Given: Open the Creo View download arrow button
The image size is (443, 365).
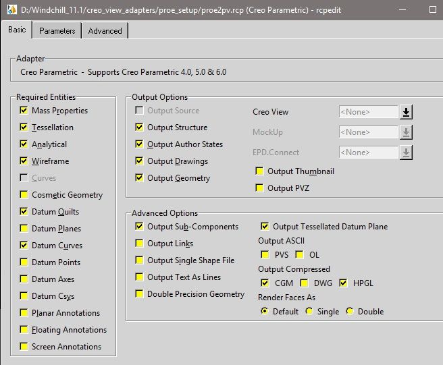Looking at the screenshot, I should click(406, 112).
